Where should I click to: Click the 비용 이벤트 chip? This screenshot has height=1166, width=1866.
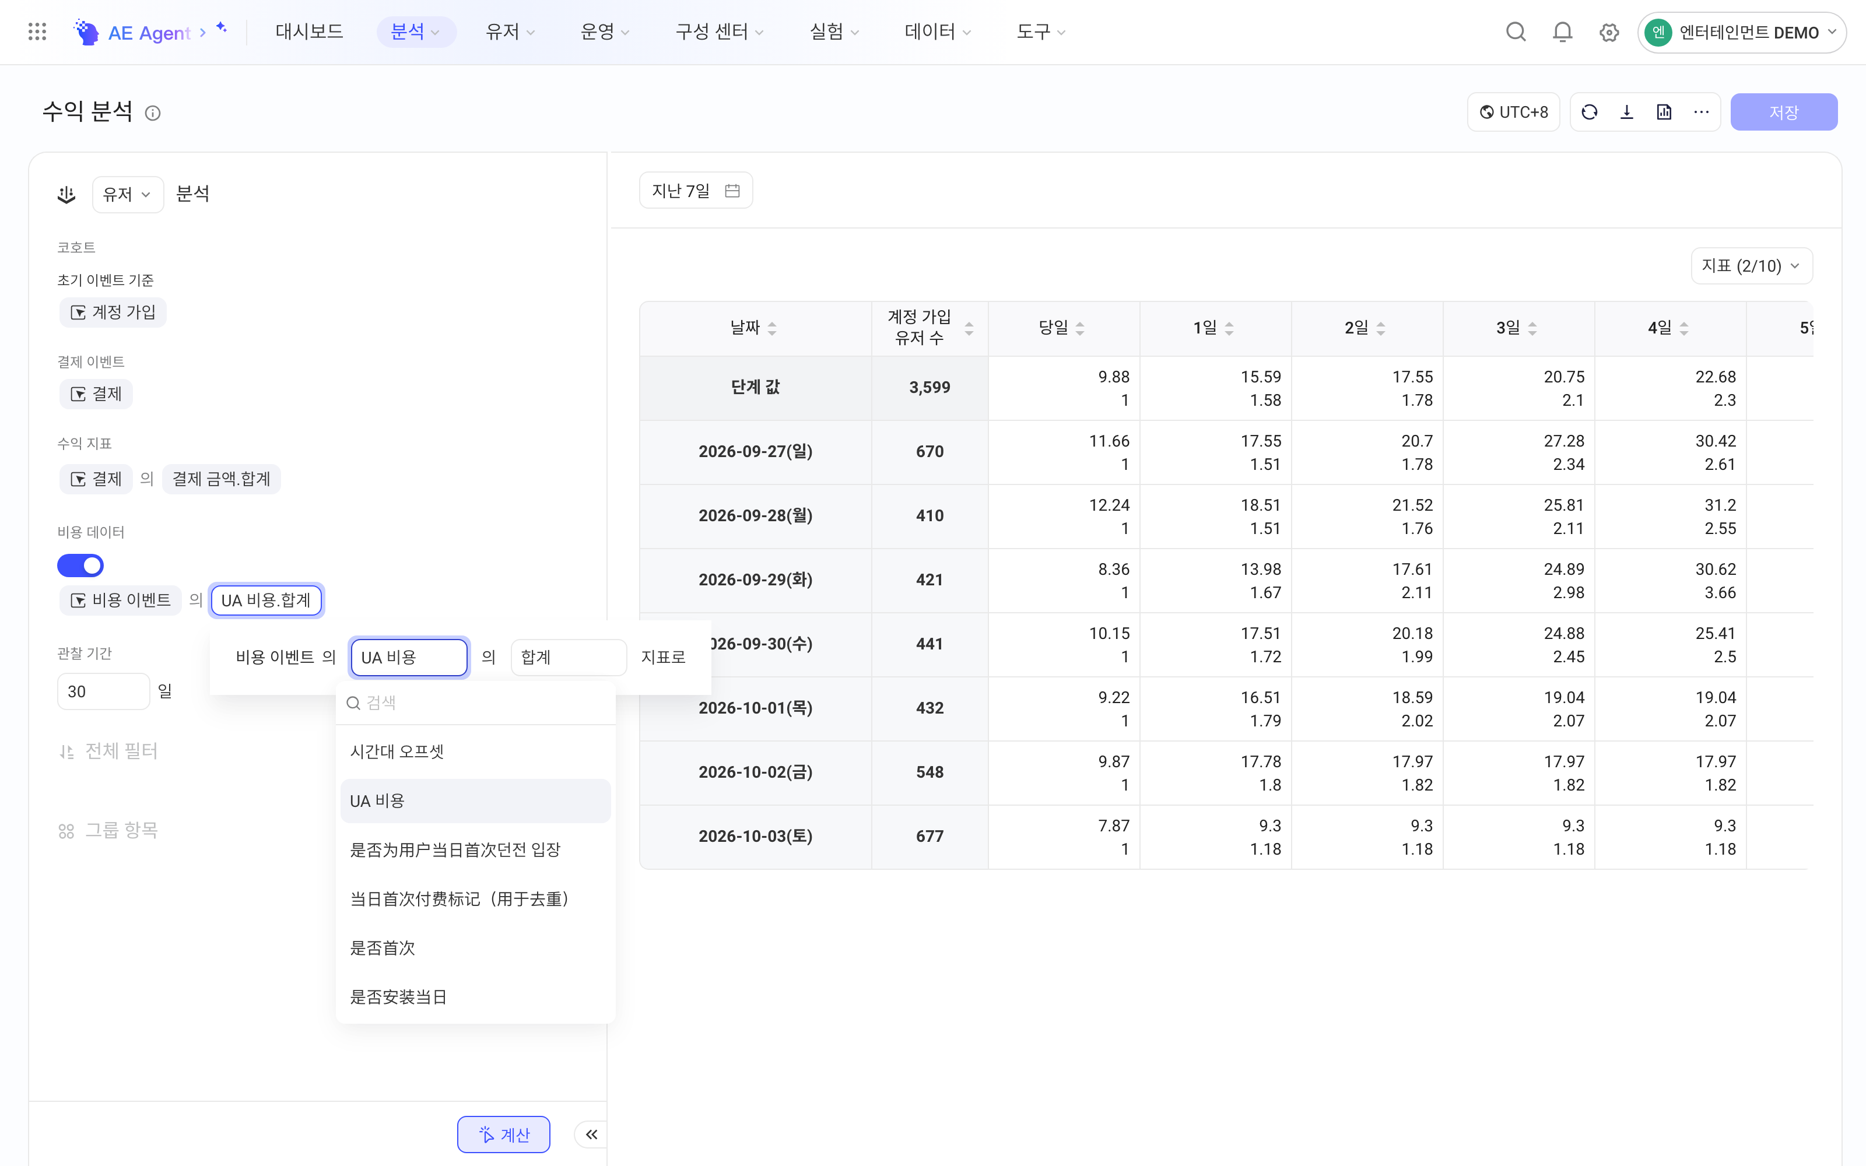point(121,600)
